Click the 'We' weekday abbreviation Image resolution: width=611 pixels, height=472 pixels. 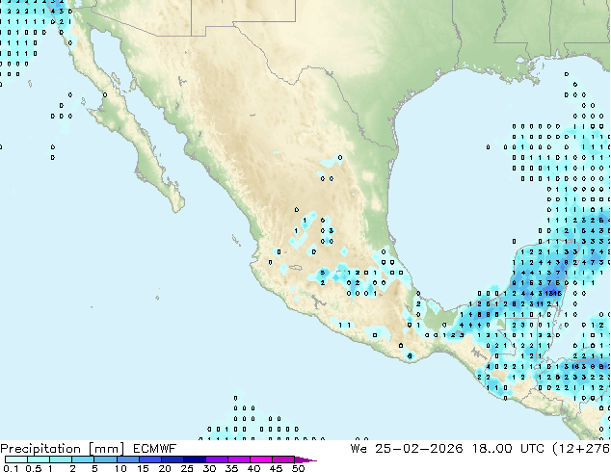(359, 449)
